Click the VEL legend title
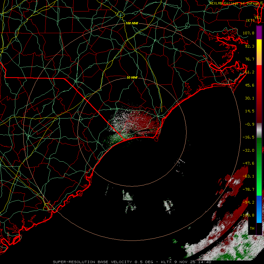 pos(258,18)
